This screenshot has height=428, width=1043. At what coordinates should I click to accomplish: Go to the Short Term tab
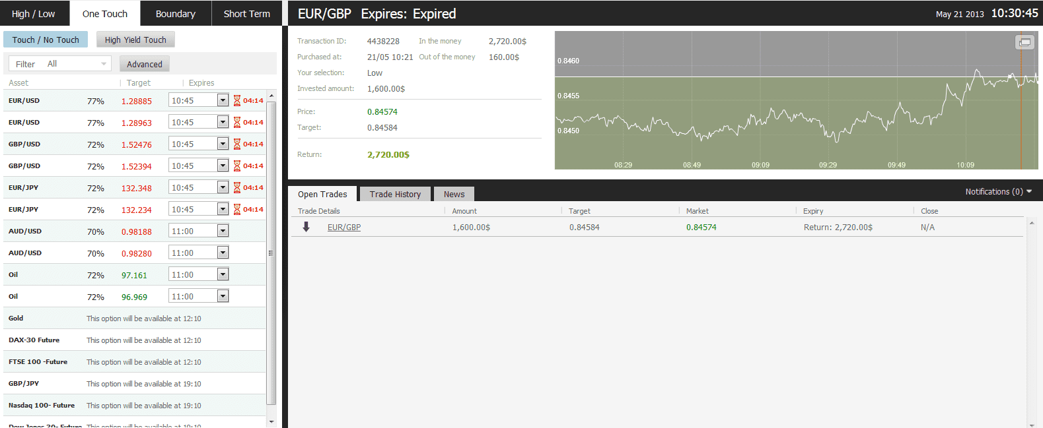click(247, 14)
